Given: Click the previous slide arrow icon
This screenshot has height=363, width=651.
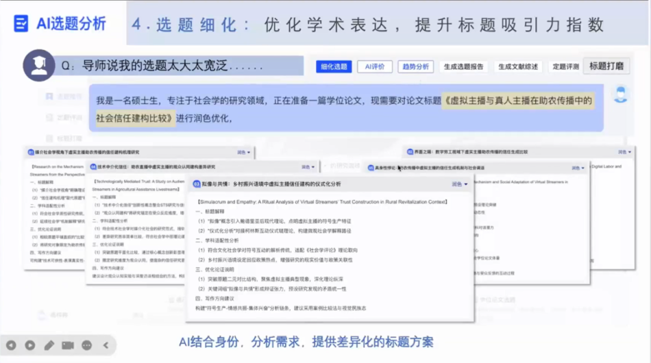Looking at the screenshot, I should click(x=12, y=345).
